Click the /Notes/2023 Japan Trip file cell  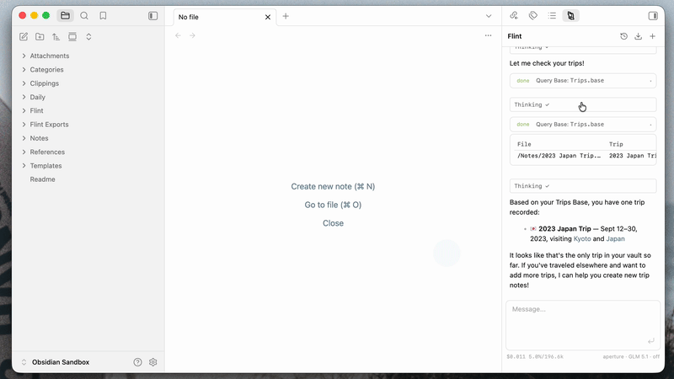[x=559, y=156]
